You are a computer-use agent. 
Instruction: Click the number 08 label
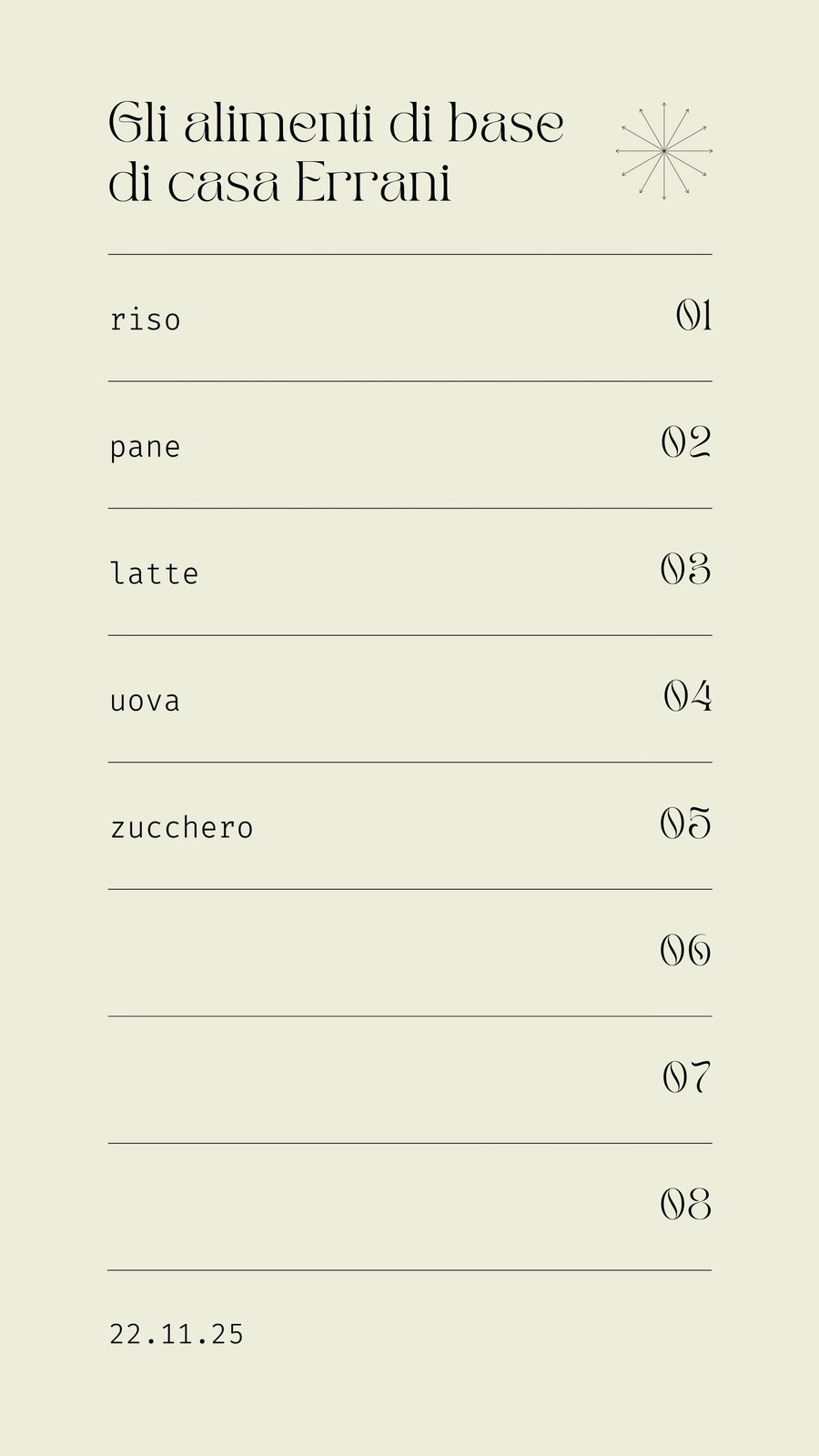(x=686, y=1205)
